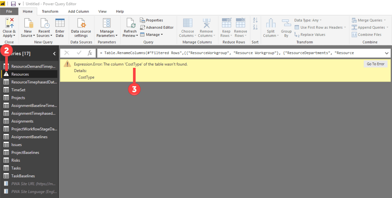Image resolution: width=392 pixels, height=198 pixels.
Task: Select the Issues query
Action: click(x=29, y=145)
